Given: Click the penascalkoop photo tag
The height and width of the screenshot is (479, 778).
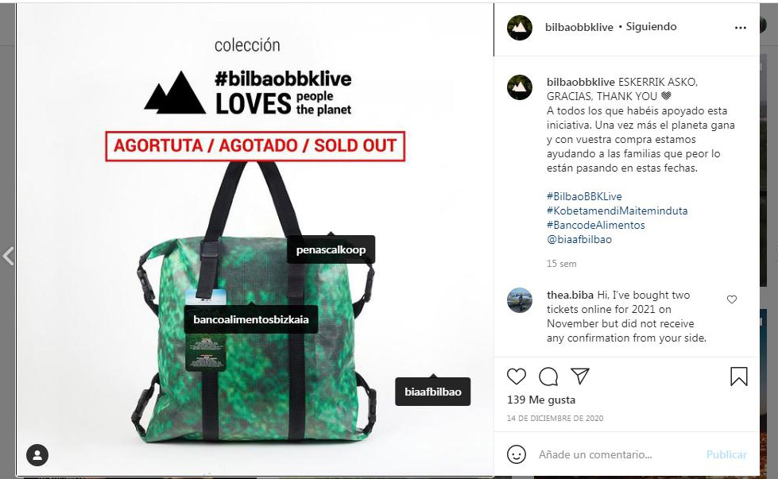Looking at the screenshot, I should pos(331,250).
